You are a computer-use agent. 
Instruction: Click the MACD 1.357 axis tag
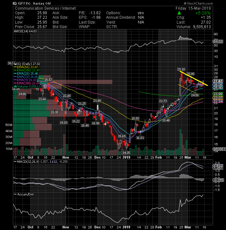[218, 168]
